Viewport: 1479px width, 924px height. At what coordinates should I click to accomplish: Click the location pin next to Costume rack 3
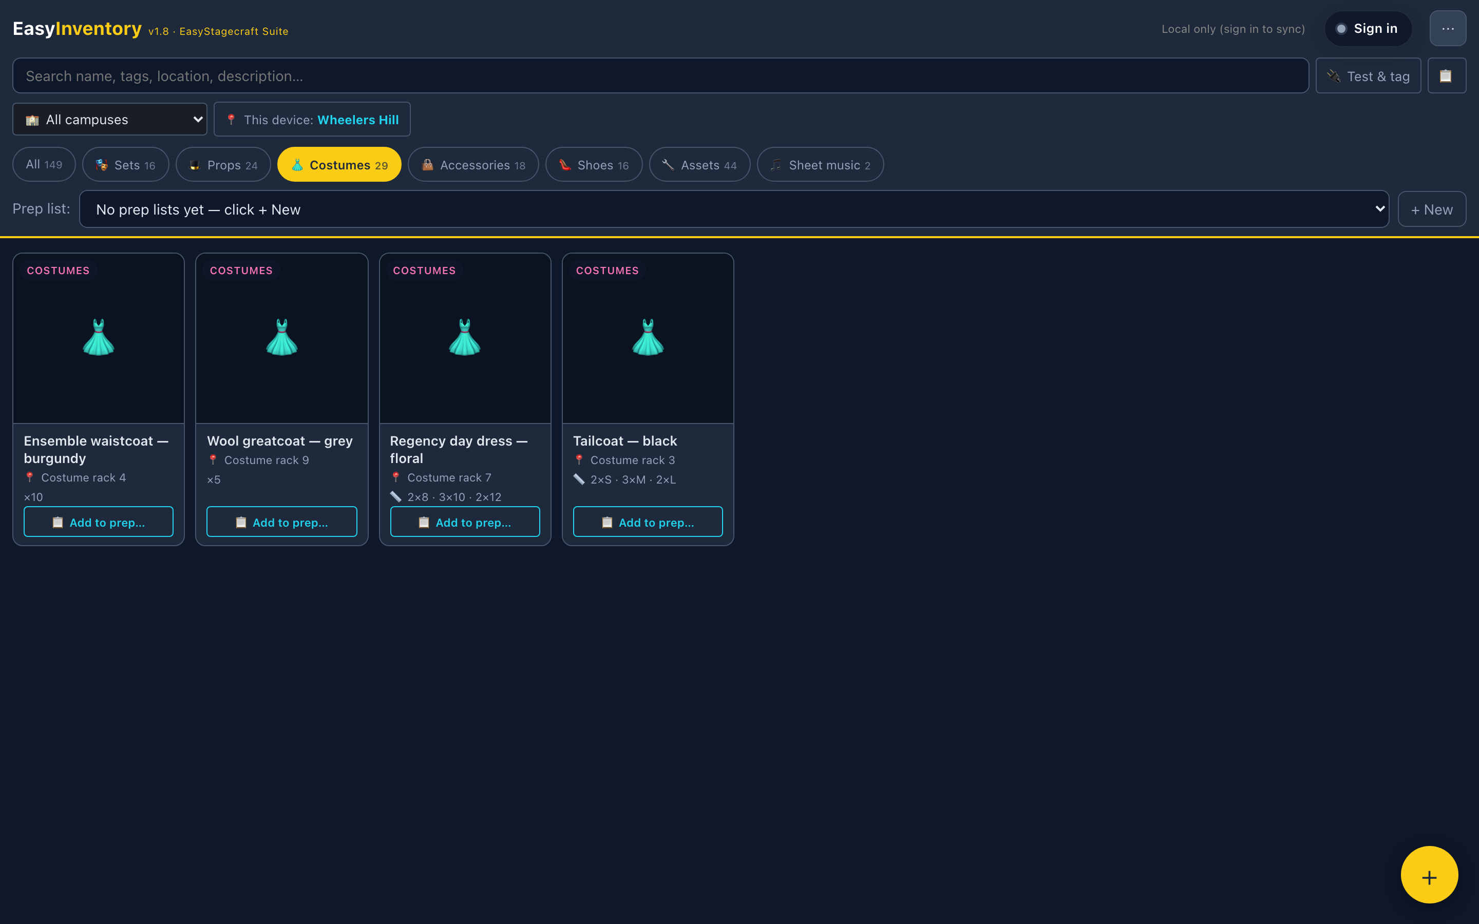[579, 459]
